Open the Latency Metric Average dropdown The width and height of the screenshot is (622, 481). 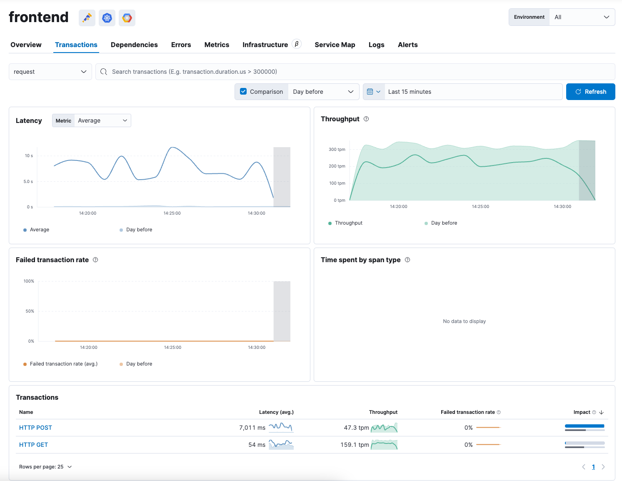102,120
